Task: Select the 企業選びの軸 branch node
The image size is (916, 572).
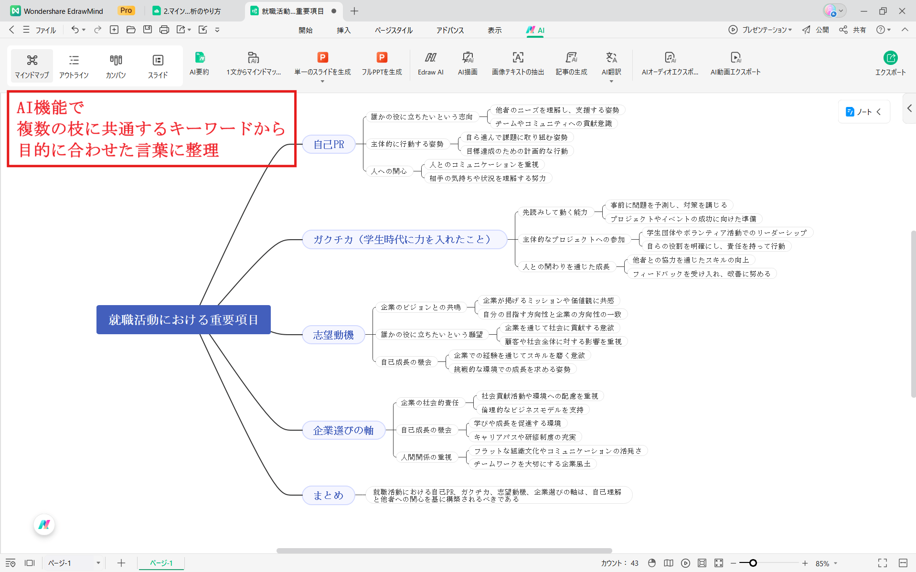Action: (343, 431)
